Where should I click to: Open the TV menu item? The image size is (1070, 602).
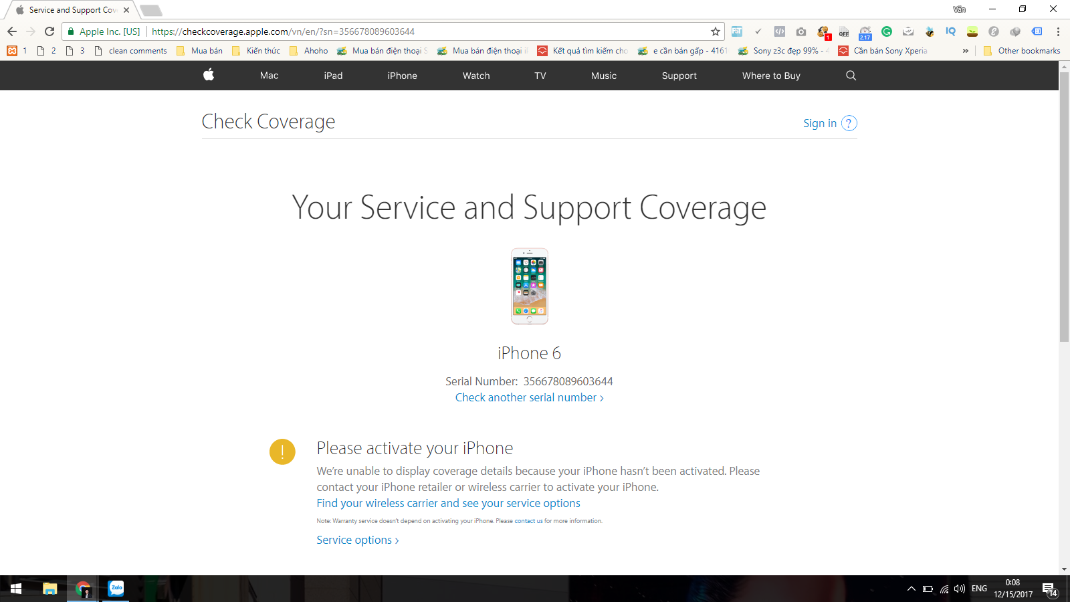(540, 76)
